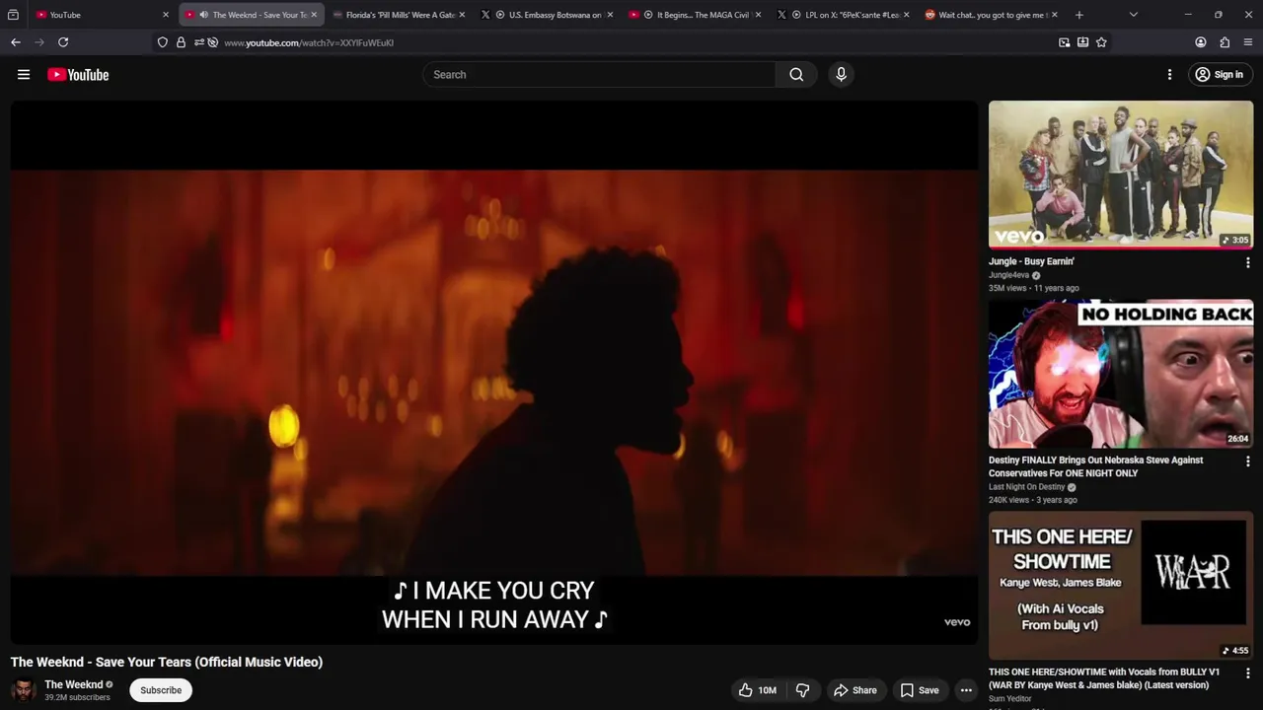Screen dimensions: 1263x710
Task: Open Jungle - Busy Earnin' video thumbnail
Action: (1121, 175)
